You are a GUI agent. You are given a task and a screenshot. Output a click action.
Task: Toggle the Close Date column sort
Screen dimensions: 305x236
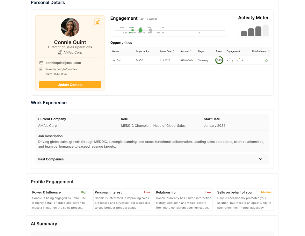click(x=174, y=51)
